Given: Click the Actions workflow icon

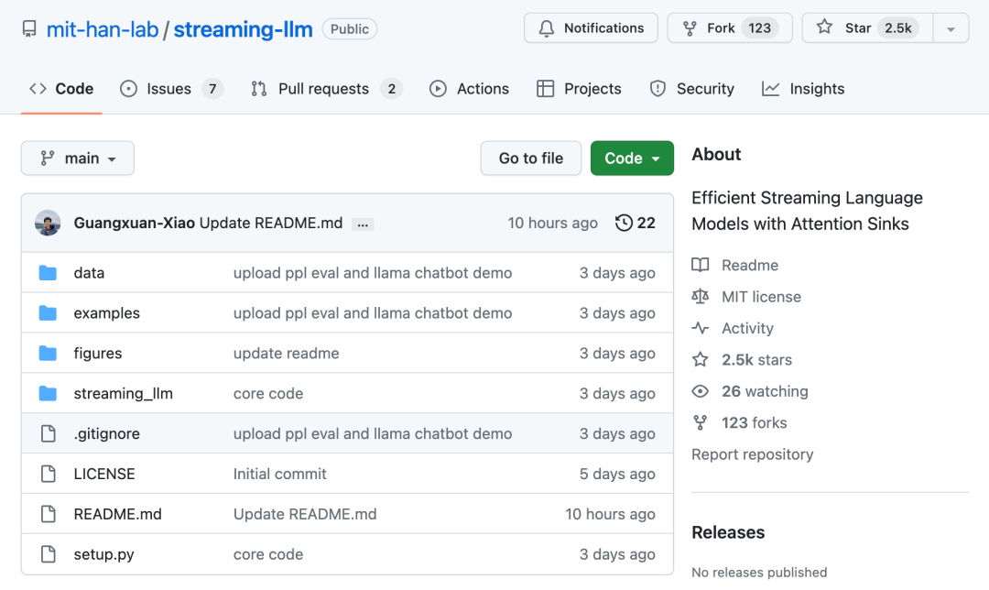Looking at the screenshot, I should [x=440, y=89].
